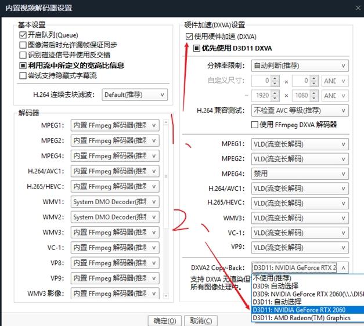Click decoder list scrollbar up arrow
The width and height of the screenshot is (364, 326).
[166, 122]
